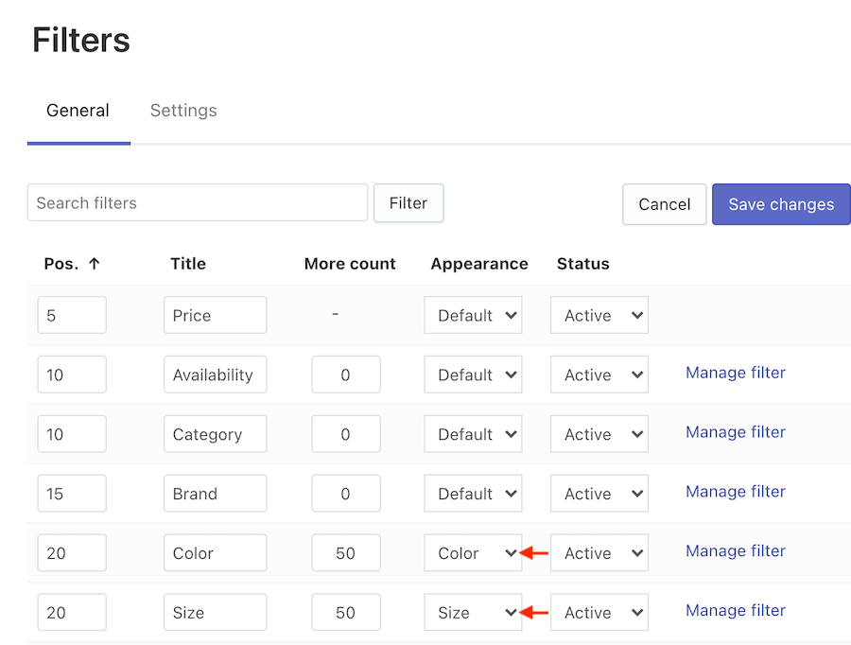The height and width of the screenshot is (645, 851).
Task: Open Manage filter for the Size row
Action: (735, 610)
